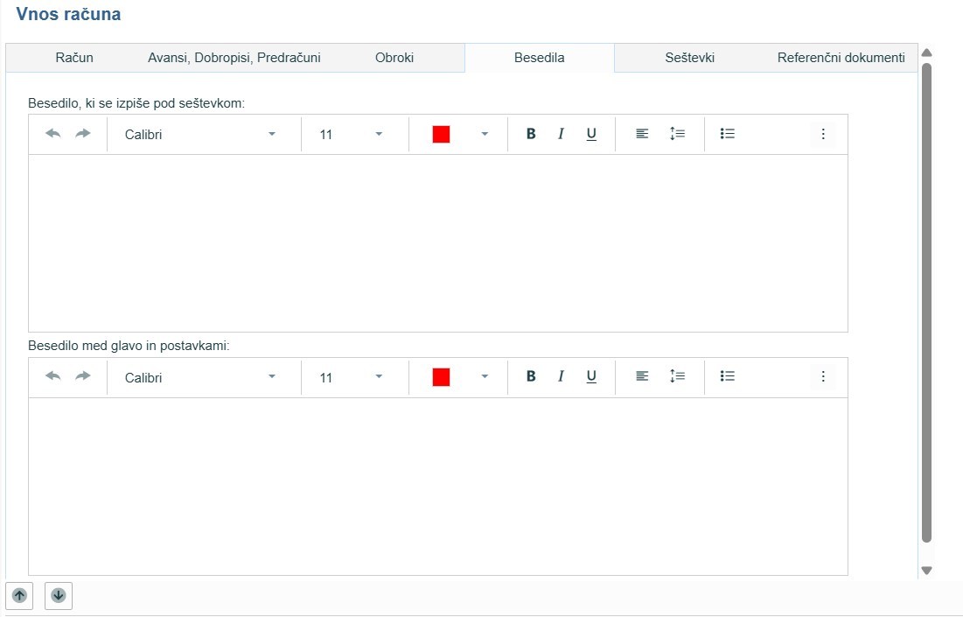963x617 pixels.
Task: Click inside the text area below 'Besedilo med glavo in postavkami'
Action: (437, 486)
